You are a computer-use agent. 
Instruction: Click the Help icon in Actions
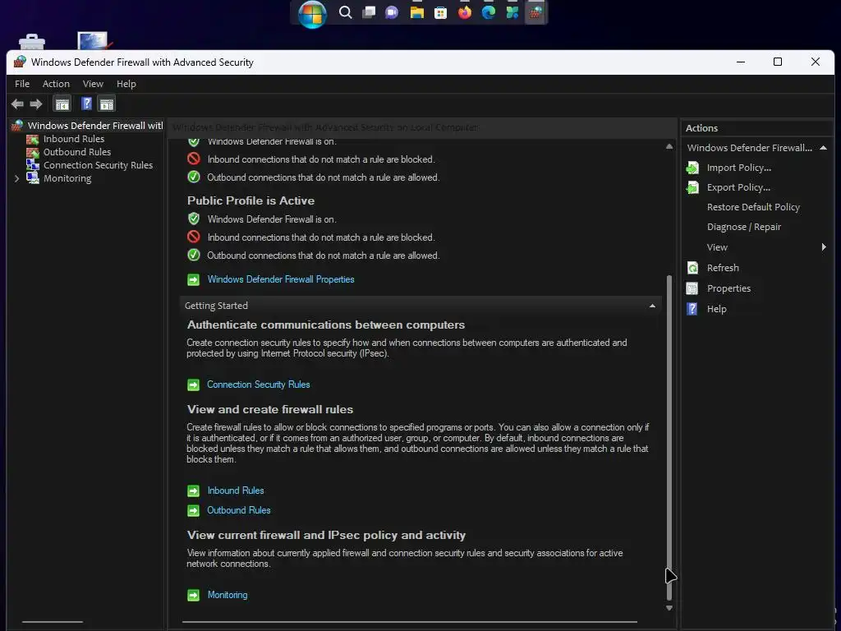point(692,309)
